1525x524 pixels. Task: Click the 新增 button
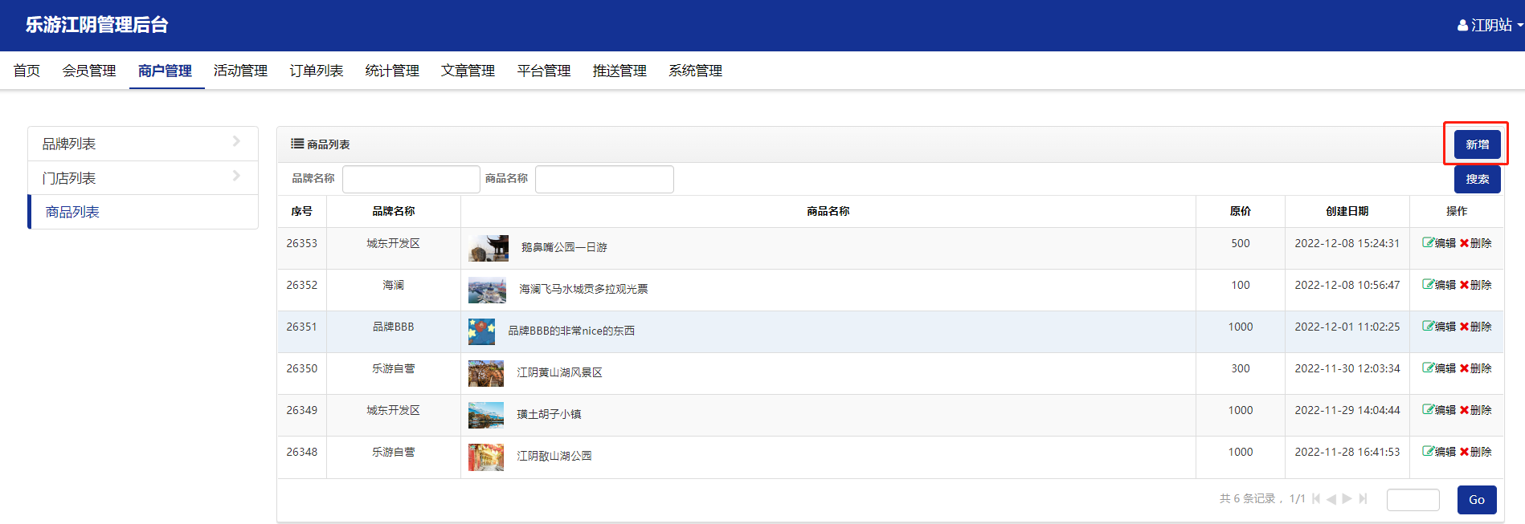click(1477, 145)
